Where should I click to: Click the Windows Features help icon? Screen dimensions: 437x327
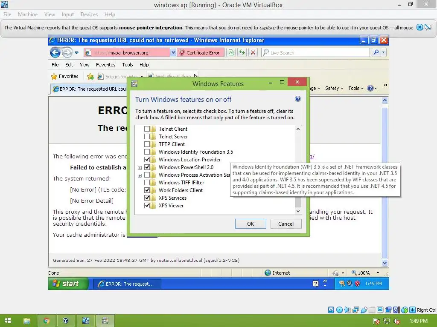point(298,99)
